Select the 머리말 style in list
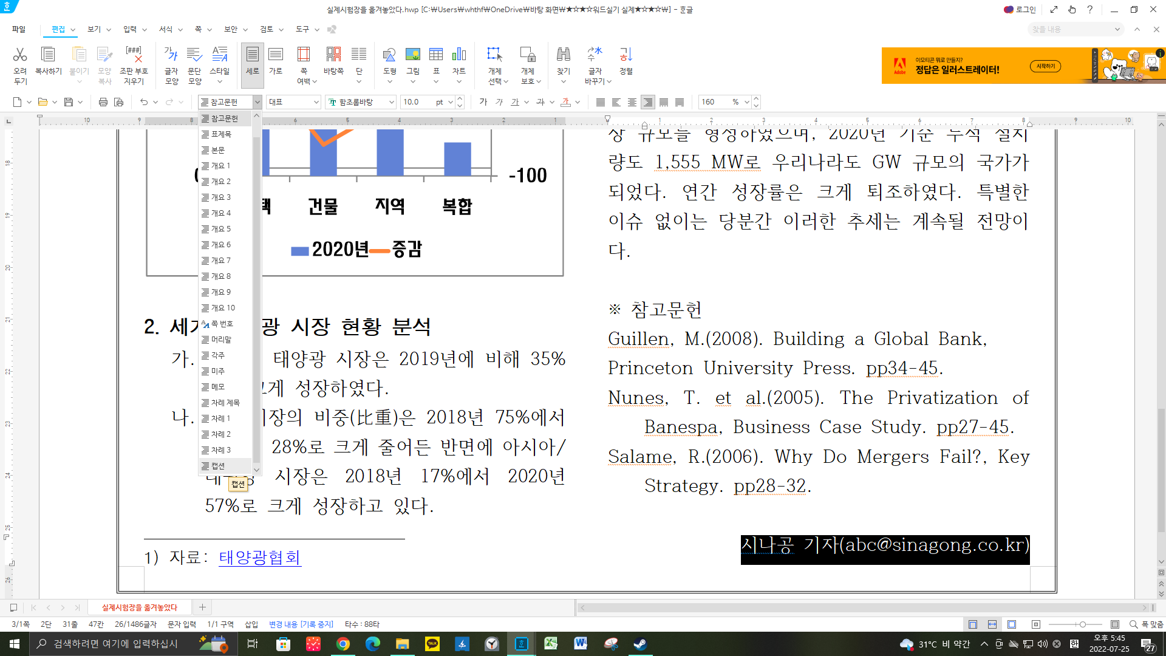1166x656 pixels. 225,340
